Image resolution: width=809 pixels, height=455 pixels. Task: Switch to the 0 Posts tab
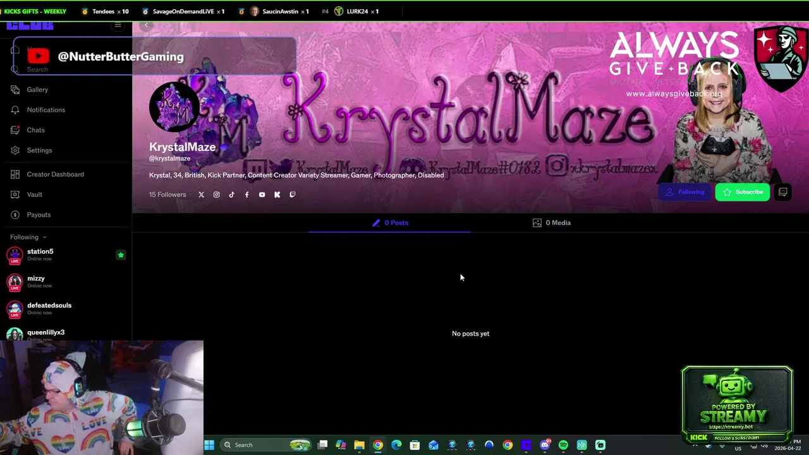click(x=390, y=222)
